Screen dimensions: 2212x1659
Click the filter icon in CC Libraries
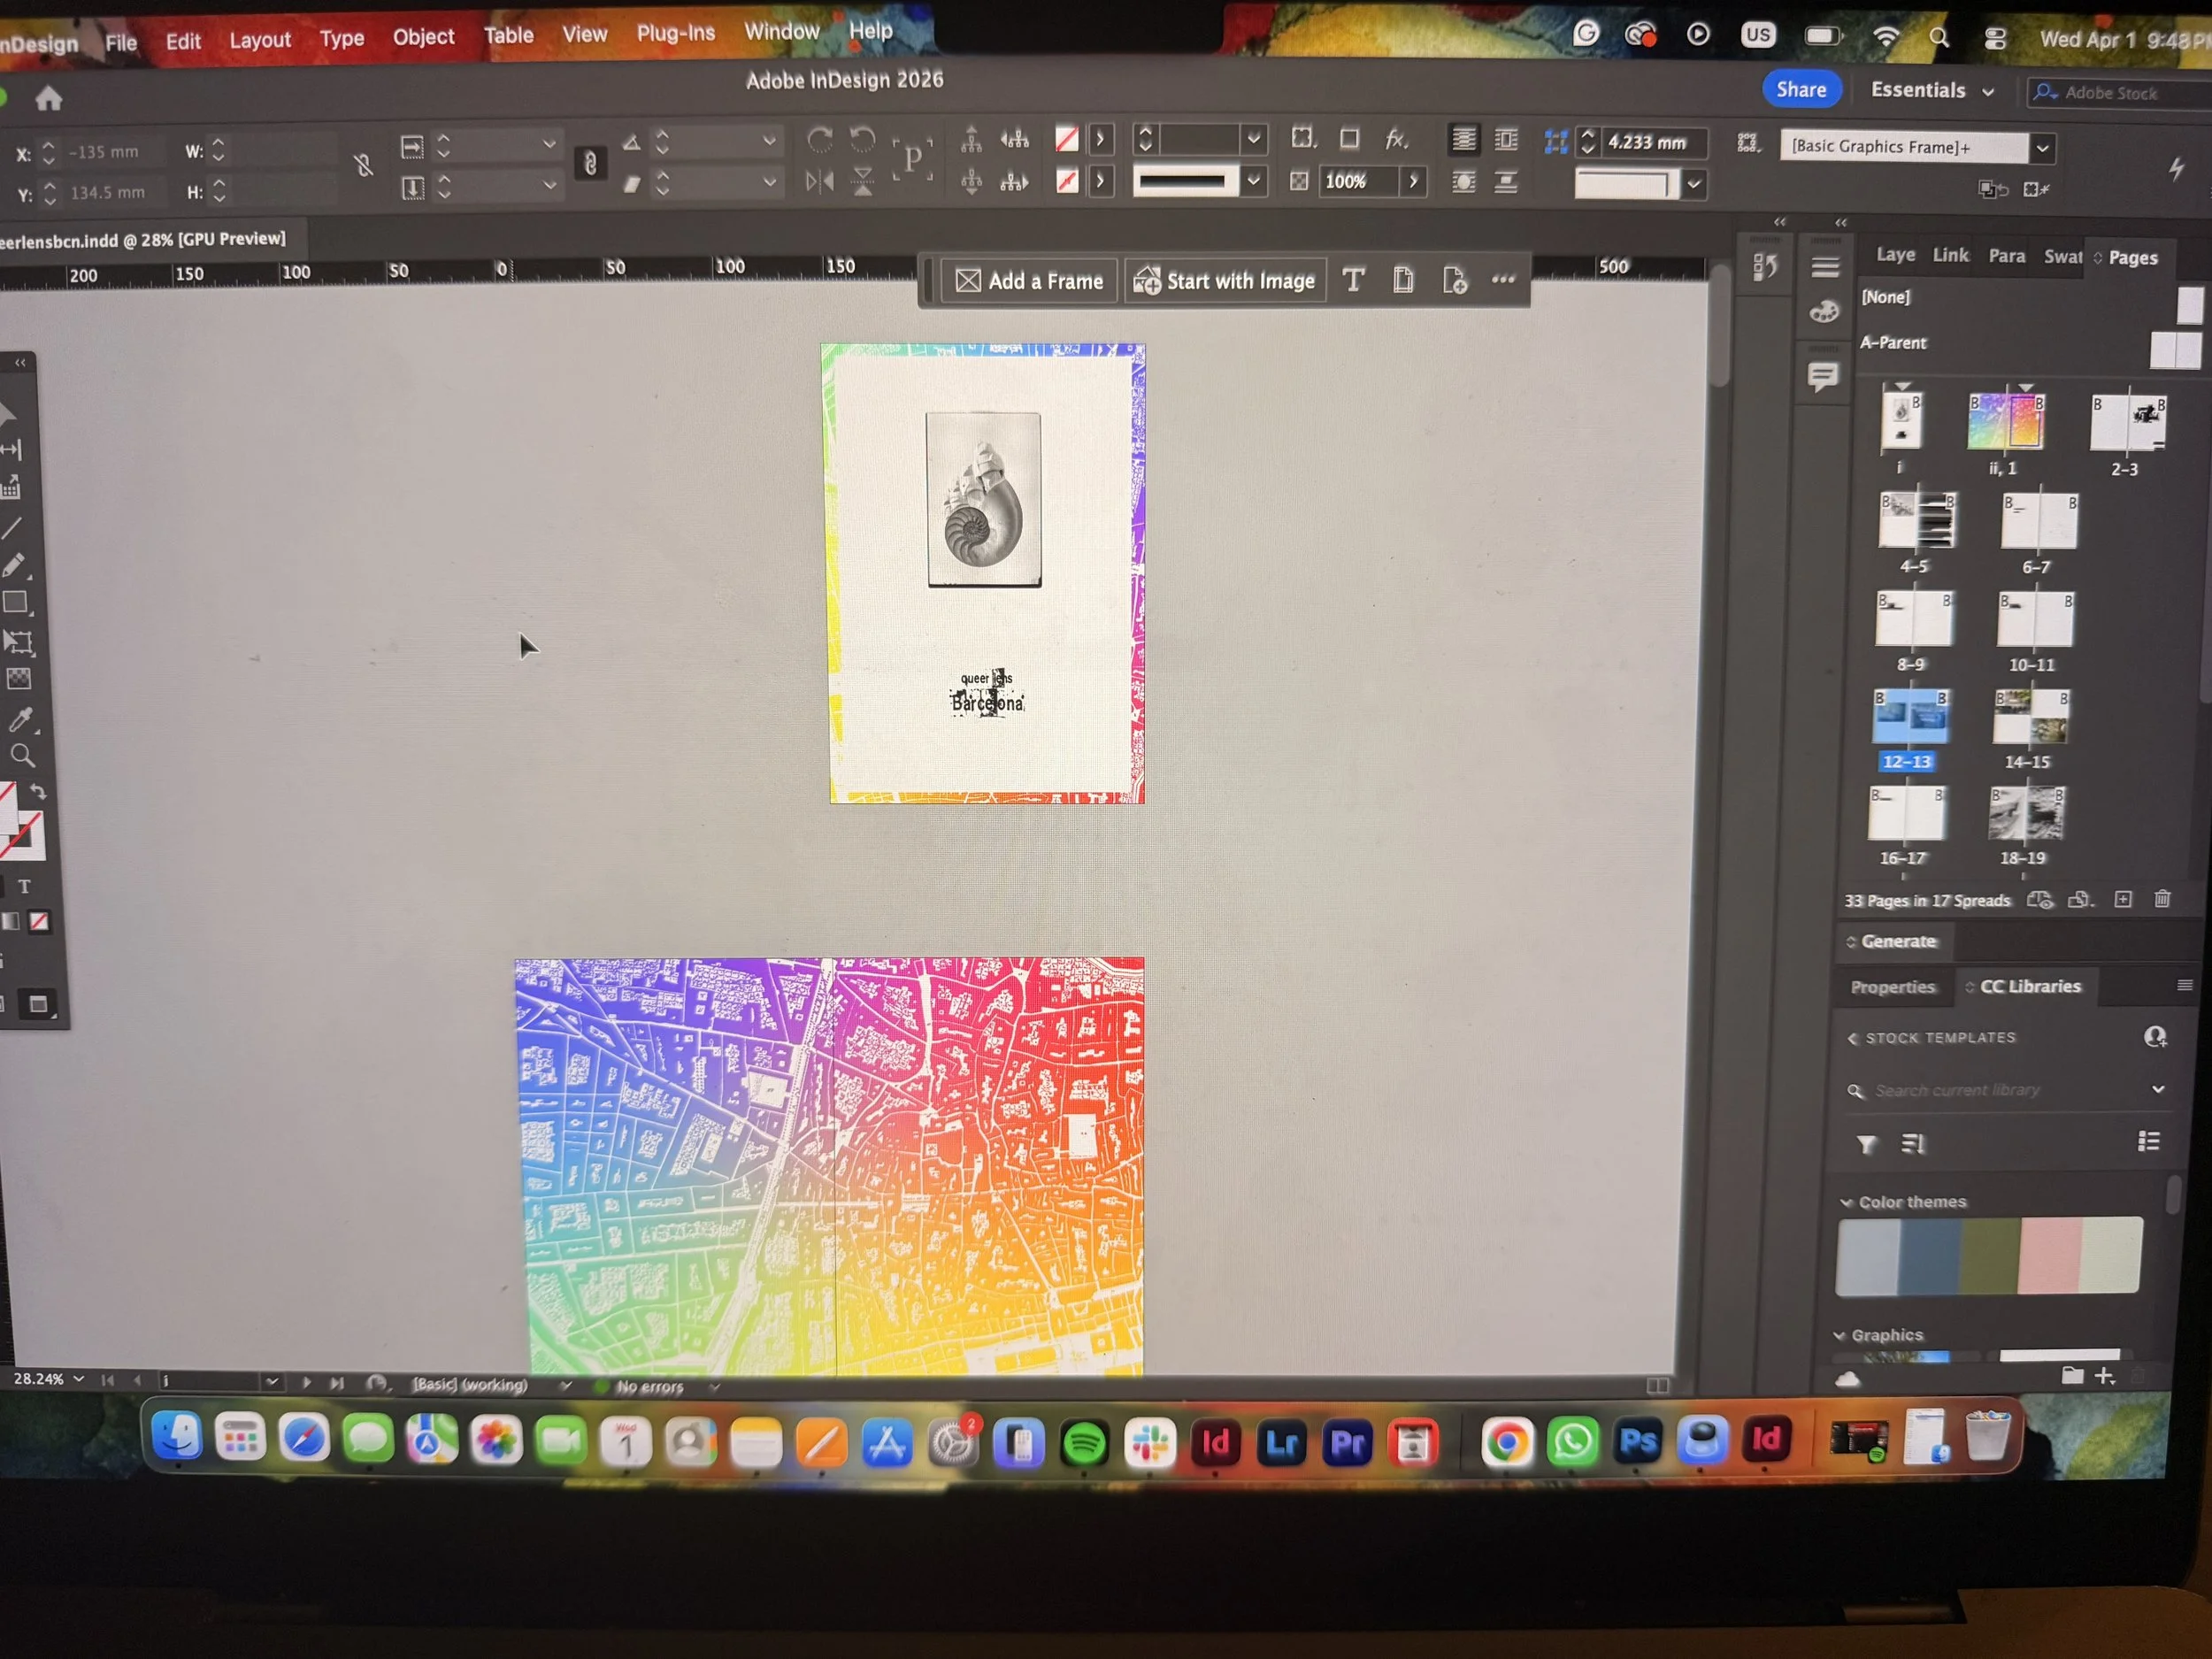pyautogui.click(x=1866, y=1144)
